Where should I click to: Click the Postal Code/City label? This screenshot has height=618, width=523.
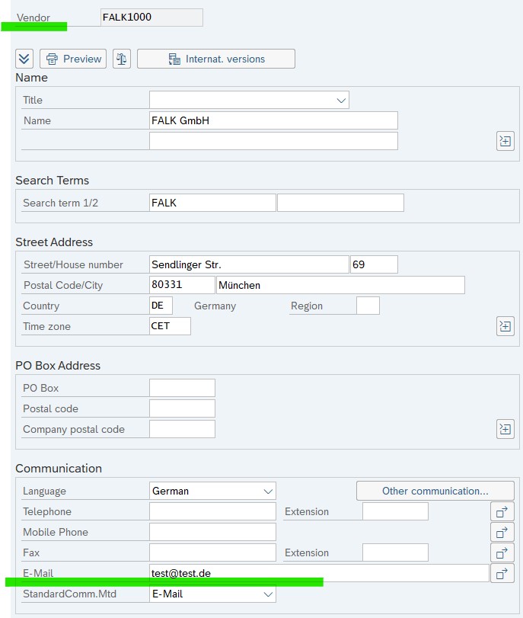(x=63, y=285)
